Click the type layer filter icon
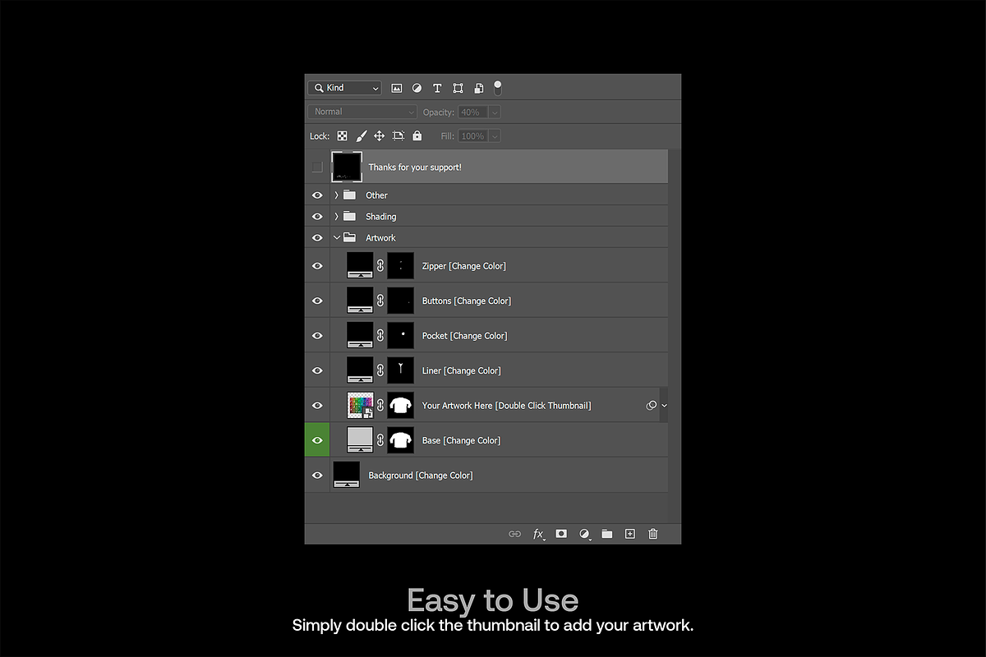Screen dimensions: 986x657 [x=437, y=88]
